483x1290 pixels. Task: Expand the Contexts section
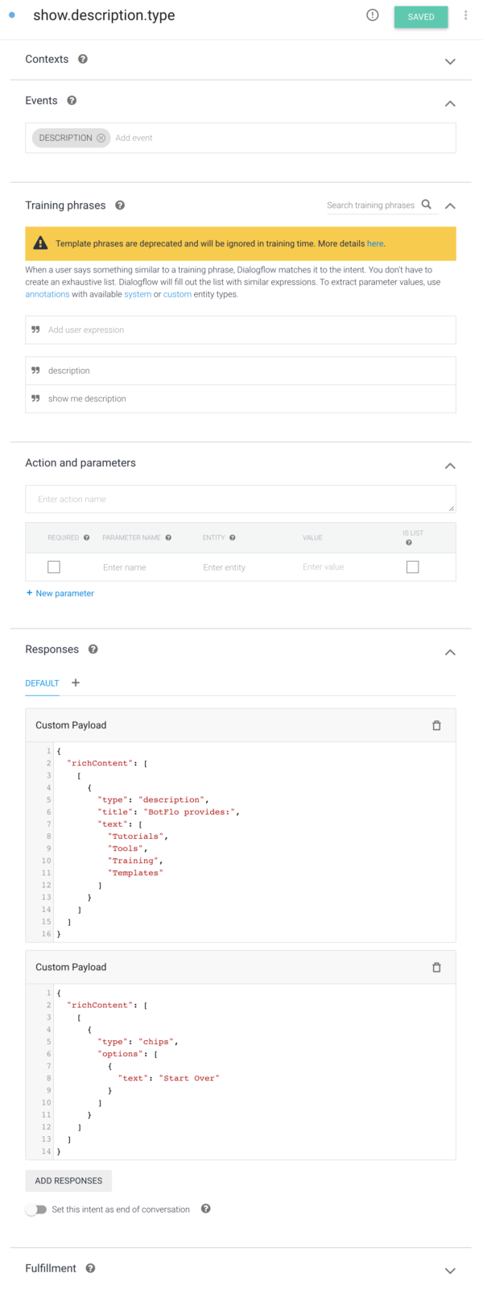[450, 61]
